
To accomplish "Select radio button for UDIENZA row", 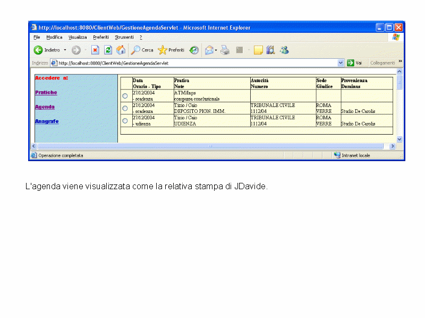I will [125, 121].
